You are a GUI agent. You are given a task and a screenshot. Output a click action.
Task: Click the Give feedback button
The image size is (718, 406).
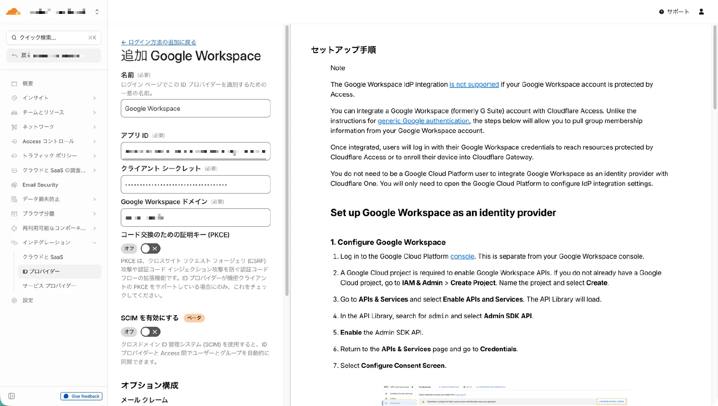coord(81,396)
